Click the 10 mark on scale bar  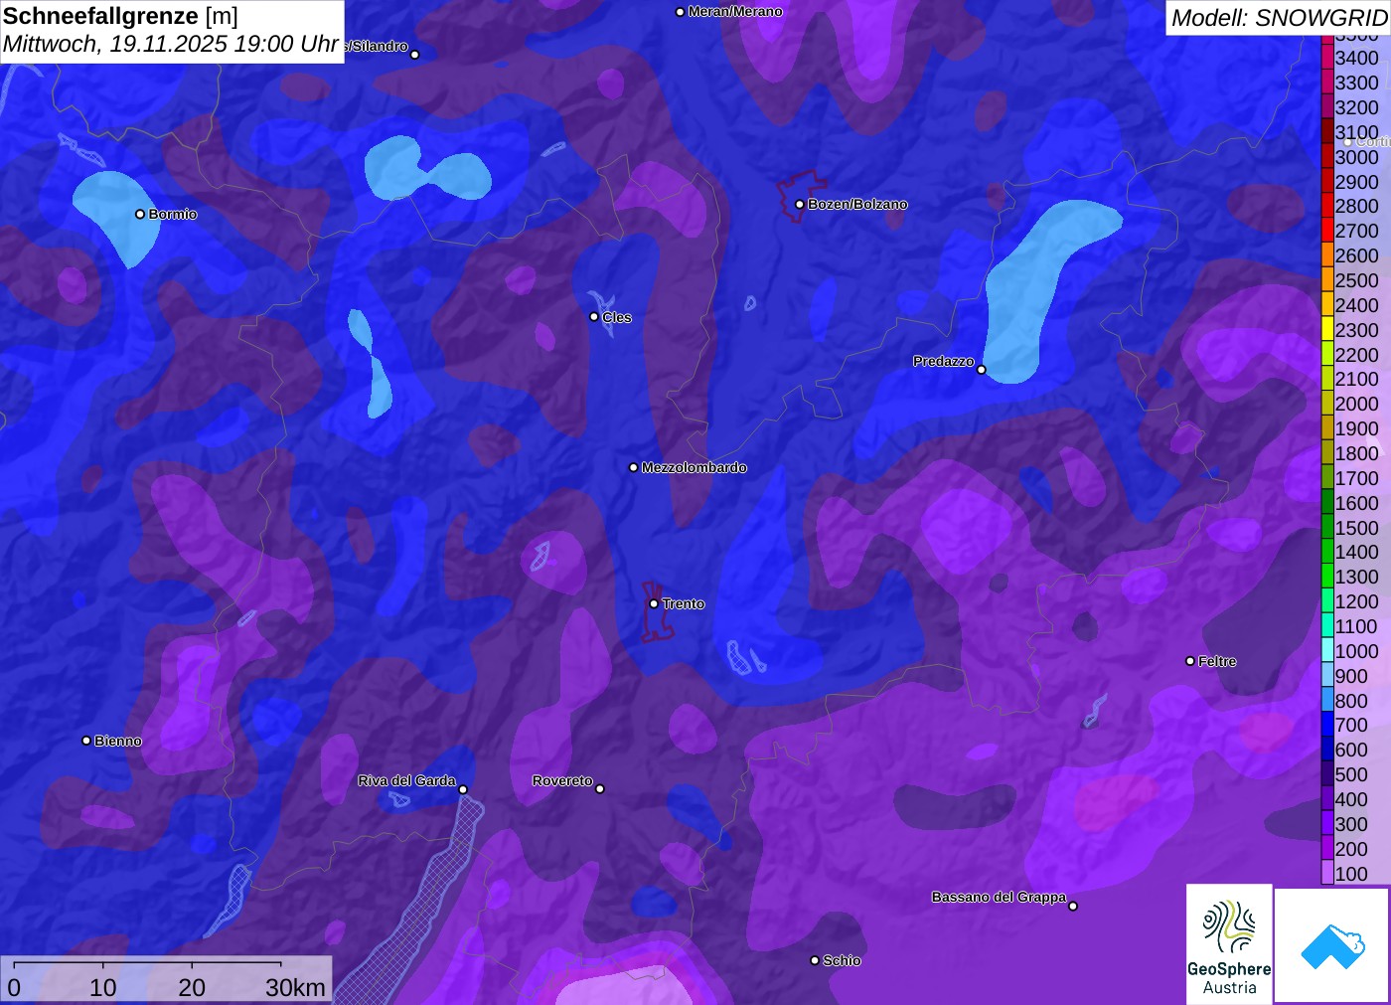103,987
